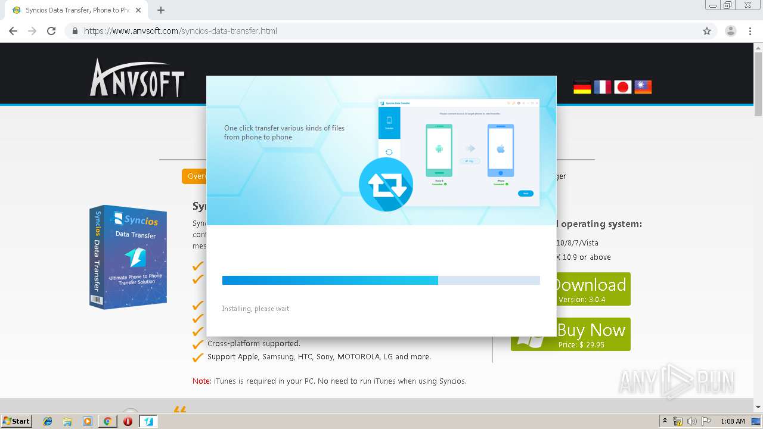Click the Action Center flag icon
763x429 pixels.
coord(706,421)
